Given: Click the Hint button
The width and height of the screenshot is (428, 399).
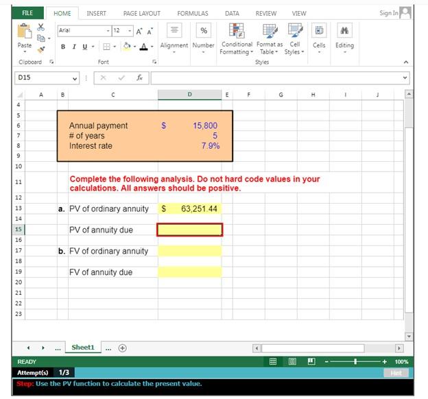Looking at the screenshot, I should [396, 373].
